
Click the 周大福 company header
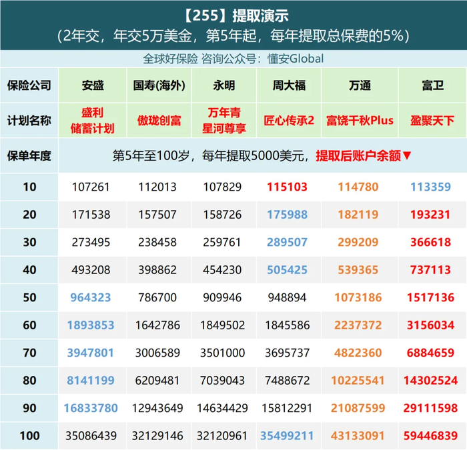pos(289,85)
